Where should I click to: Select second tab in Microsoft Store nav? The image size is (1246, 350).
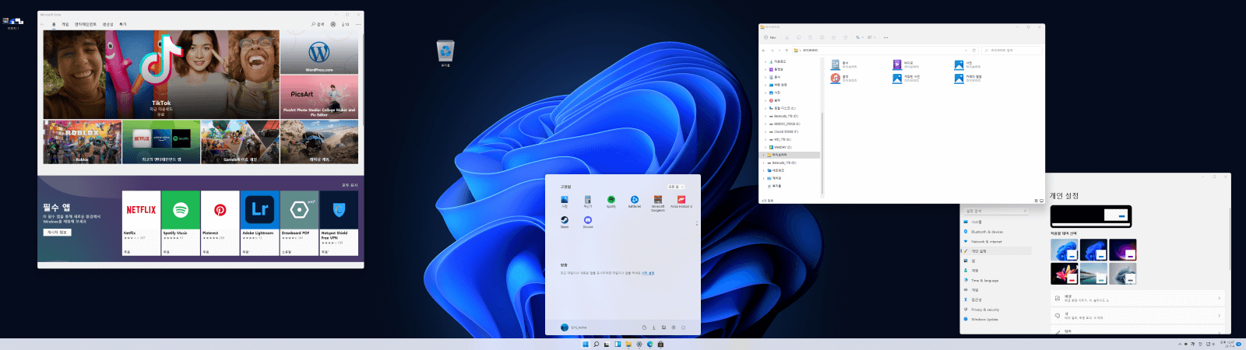pyautogui.click(x=65, y=24)
